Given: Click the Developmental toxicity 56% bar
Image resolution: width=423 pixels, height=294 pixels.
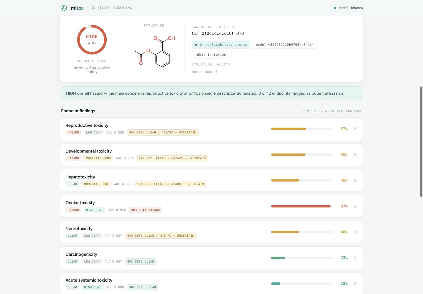Looking at the screenshot, I should 302,155.
